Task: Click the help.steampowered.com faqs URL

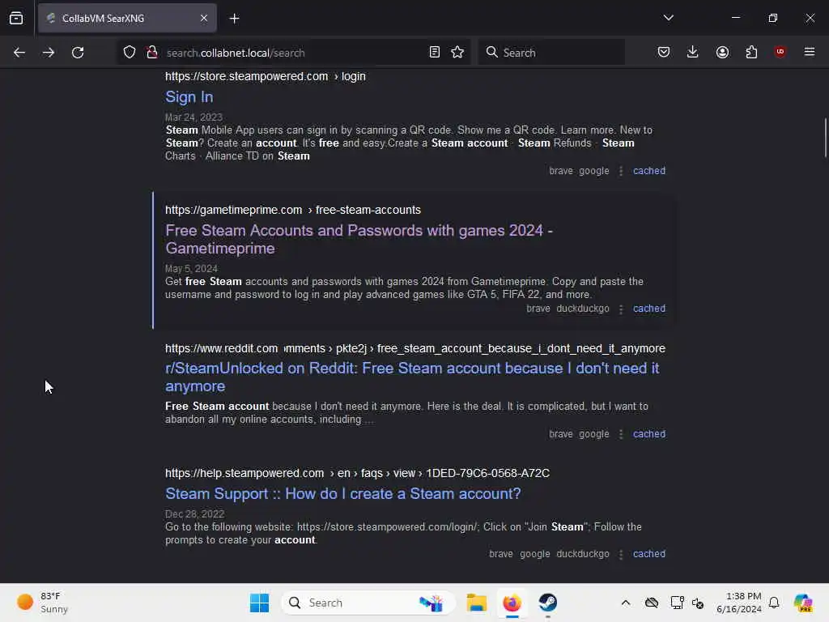Action: (357, 473)
